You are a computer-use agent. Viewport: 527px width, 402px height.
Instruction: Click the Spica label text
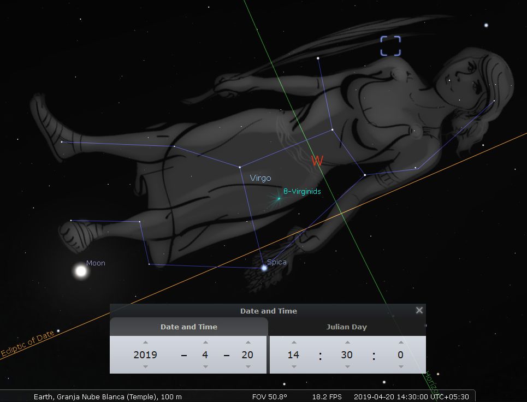pos(277,262)
